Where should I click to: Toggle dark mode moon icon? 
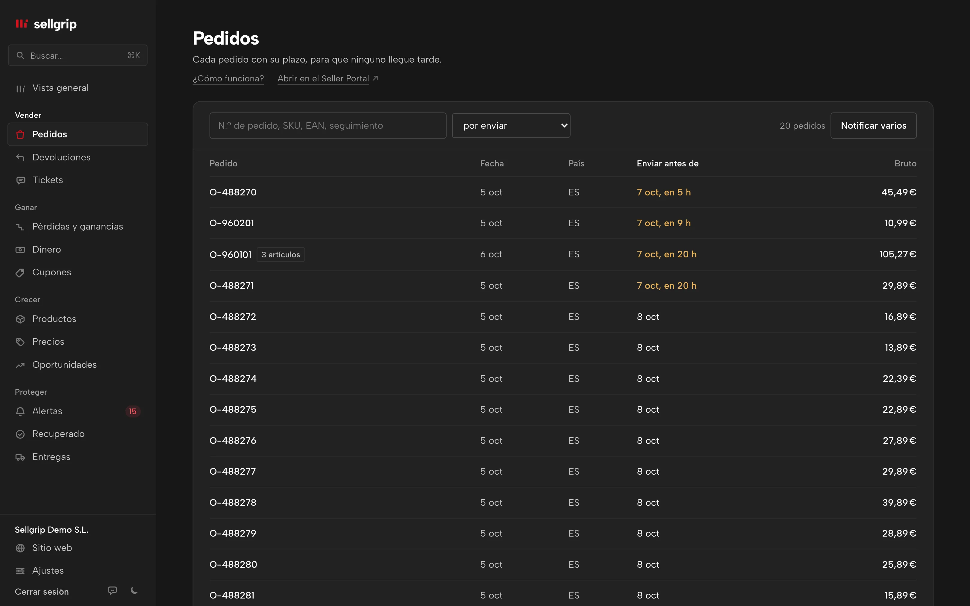tap(134, 590)
